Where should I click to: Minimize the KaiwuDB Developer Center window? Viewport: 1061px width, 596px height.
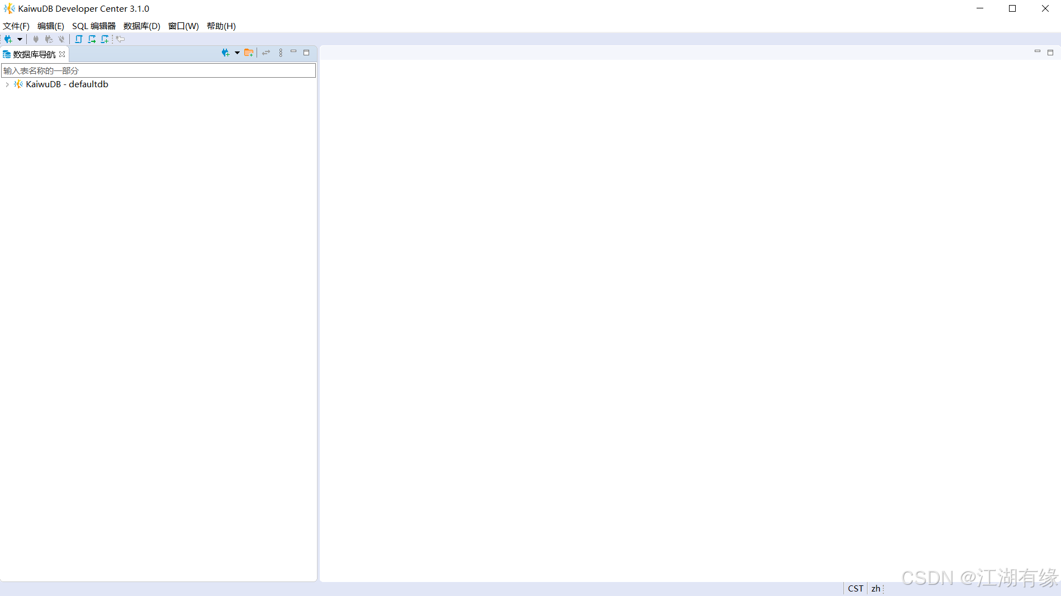click(980, 8)
